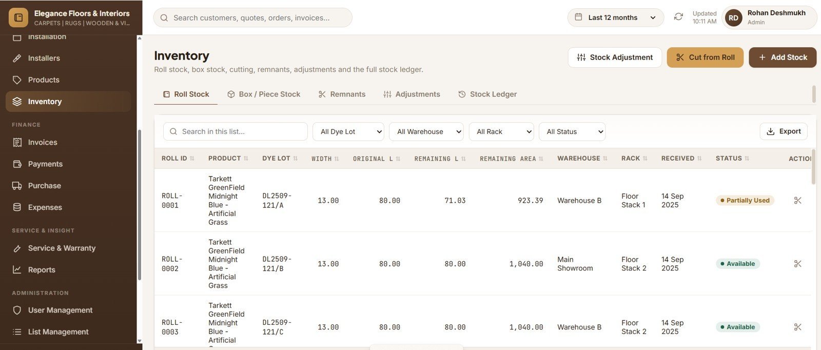Open the All Warehouse filter dropdown
This screenshot has height=350, width=821.
coord(426,132)
